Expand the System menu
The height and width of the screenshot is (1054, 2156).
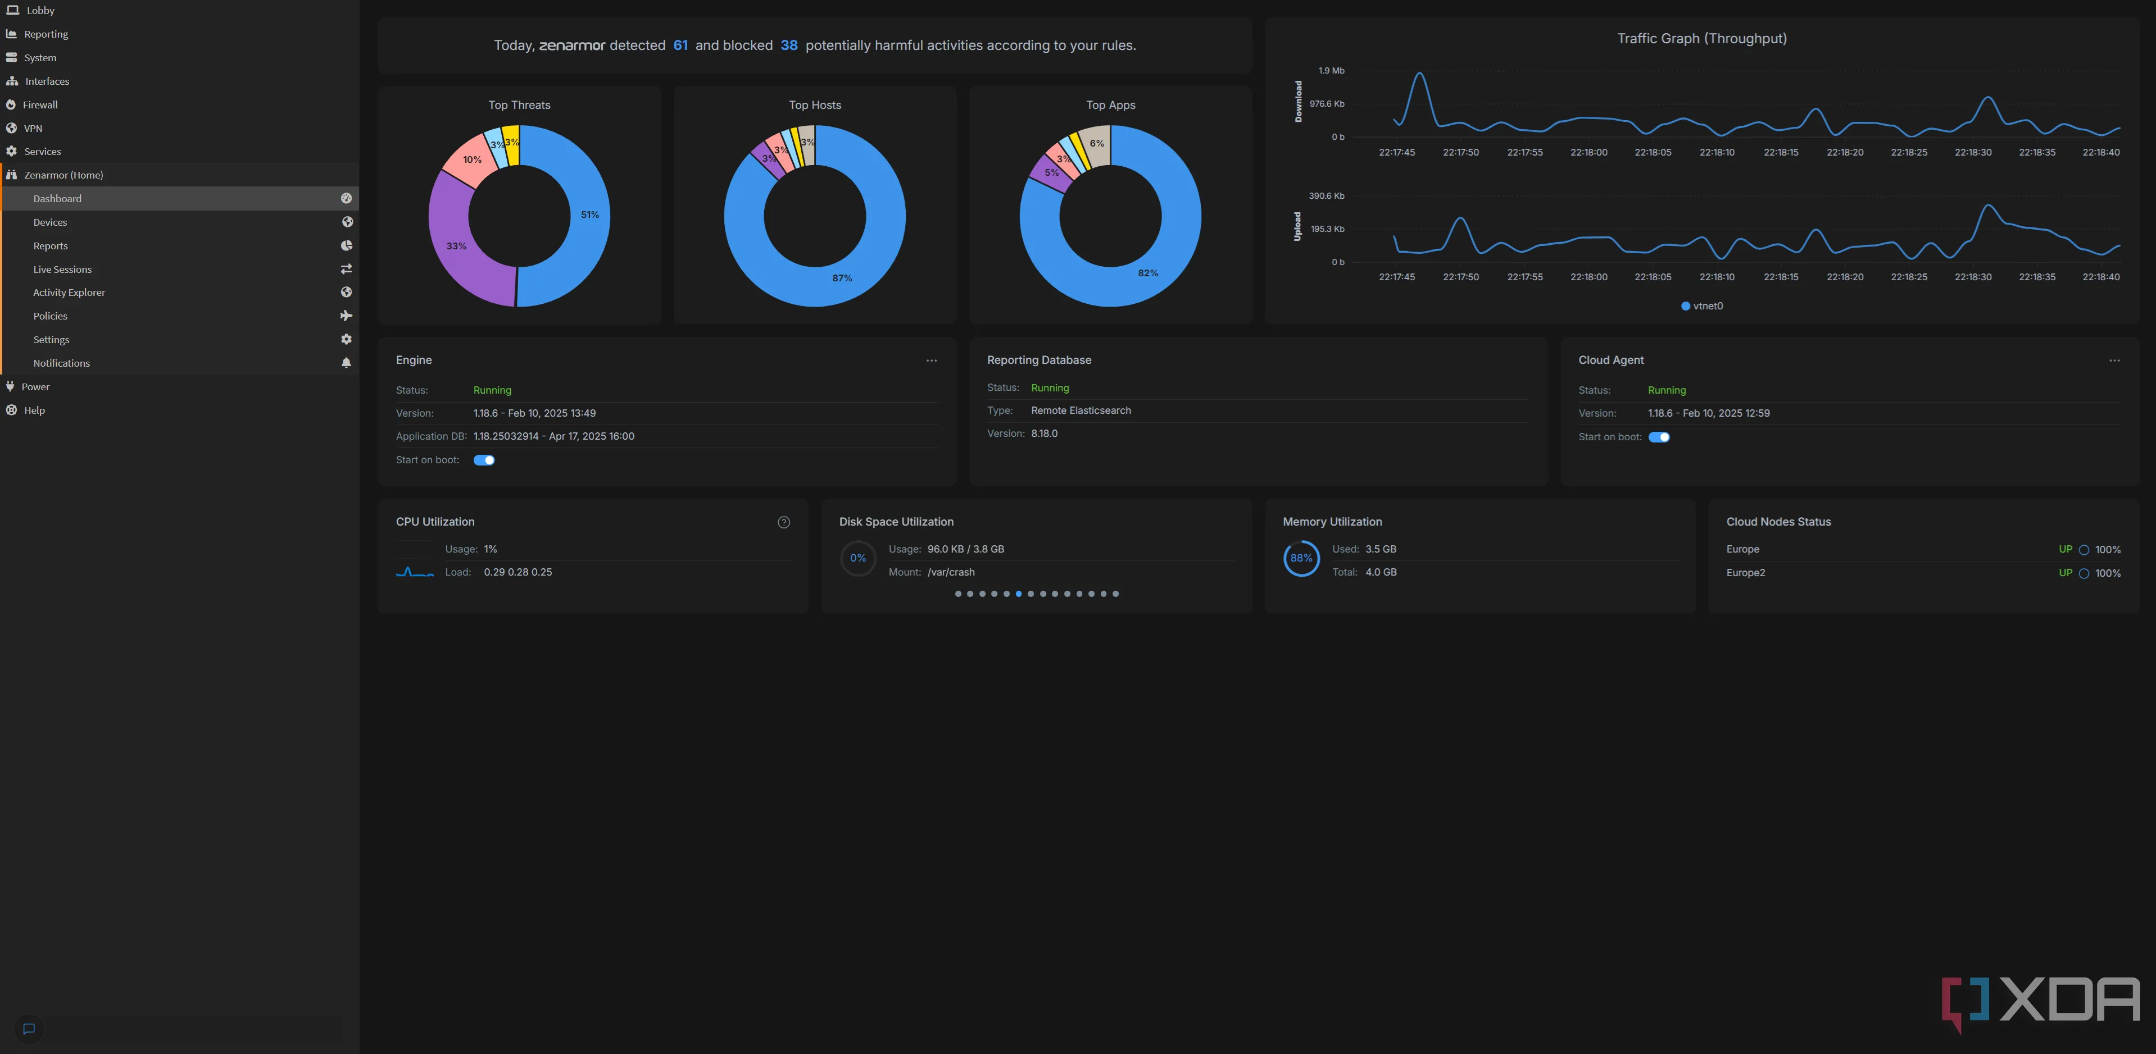click(179, 58)
